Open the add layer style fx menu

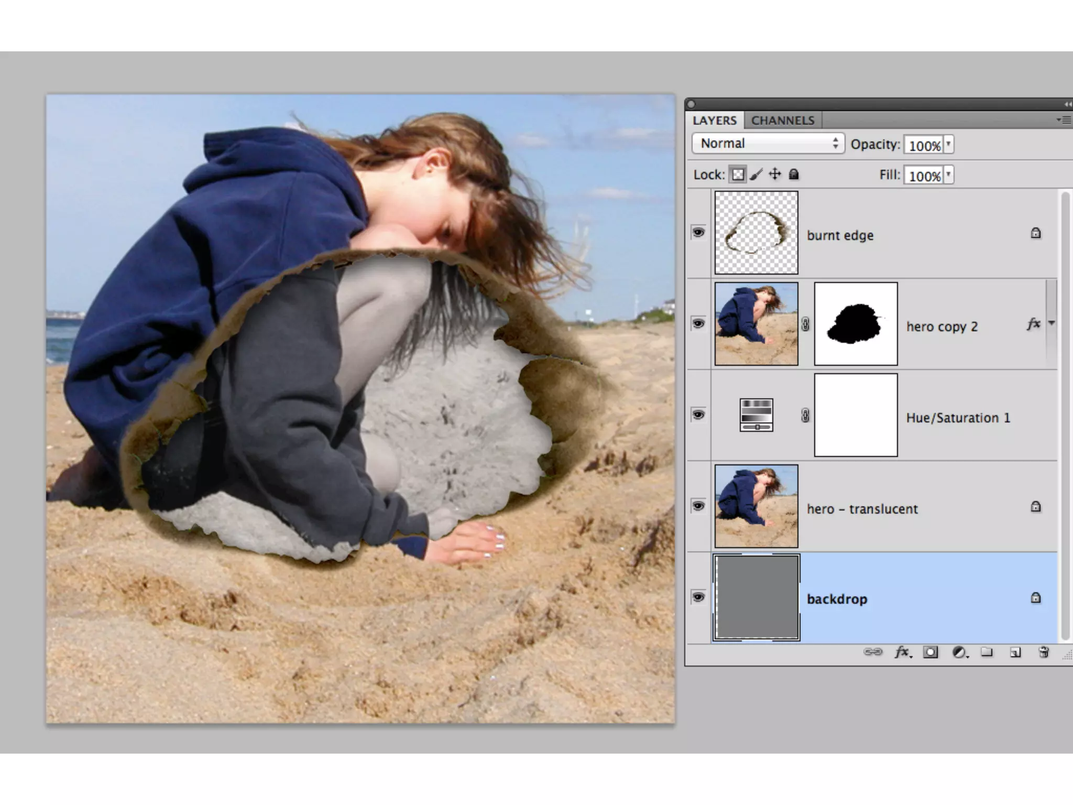coord(902,652)
